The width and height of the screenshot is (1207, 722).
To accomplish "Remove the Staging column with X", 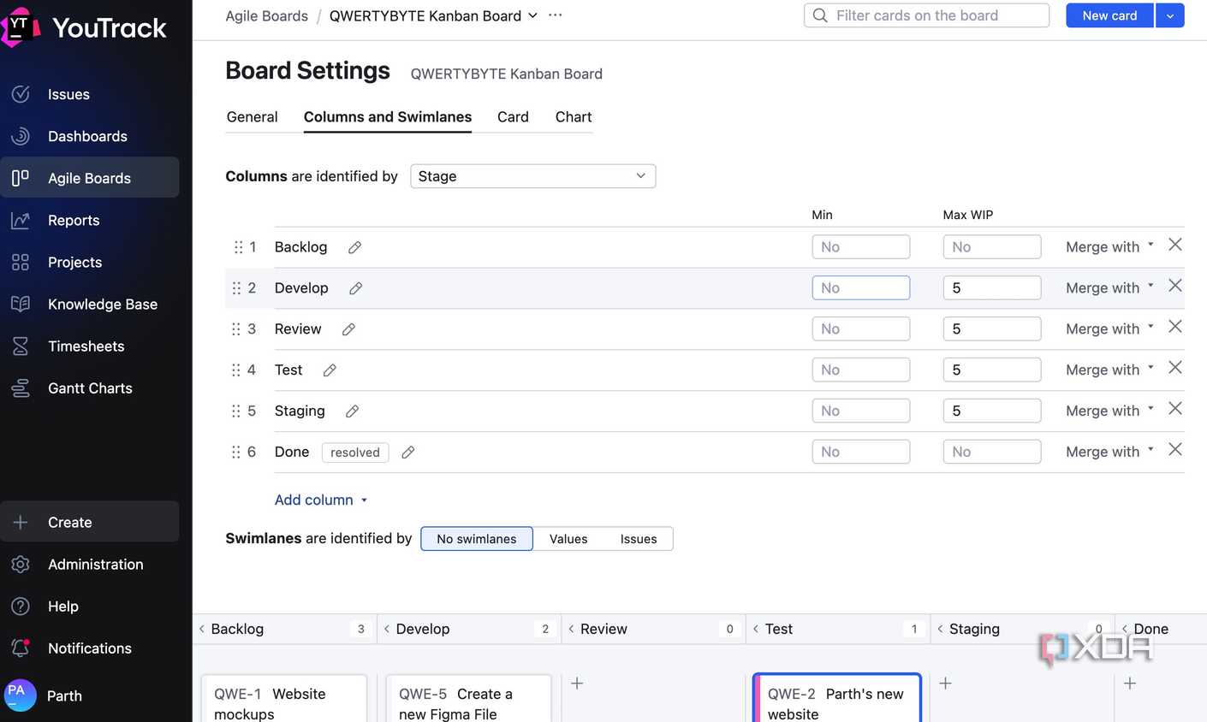I will [x=1175, y=408].
